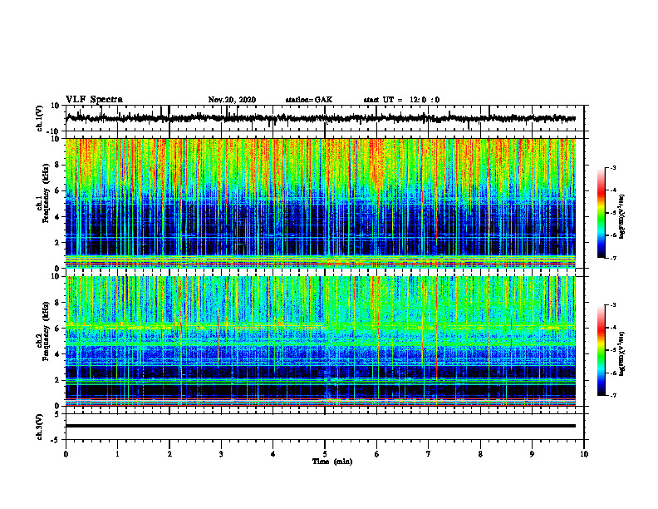Click the 'ch.3(V)' axis label
Viewport: 658px width, 509px height.
40,427
